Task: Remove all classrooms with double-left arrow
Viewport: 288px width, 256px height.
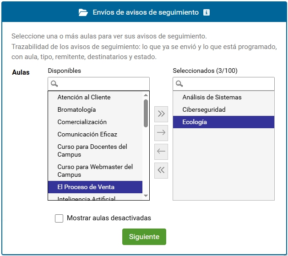Action: (161, 170)
